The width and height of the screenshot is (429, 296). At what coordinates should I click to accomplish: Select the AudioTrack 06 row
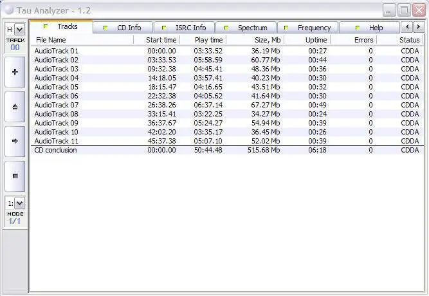227,96
